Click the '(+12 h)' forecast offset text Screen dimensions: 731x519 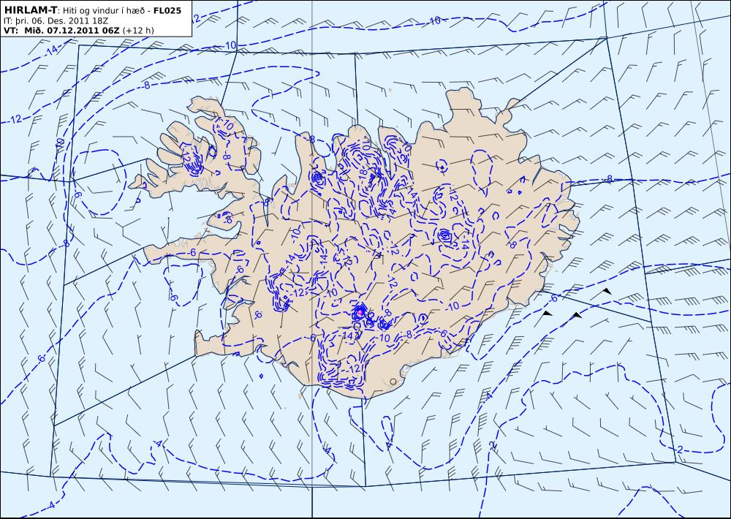(x=138, y=31)
